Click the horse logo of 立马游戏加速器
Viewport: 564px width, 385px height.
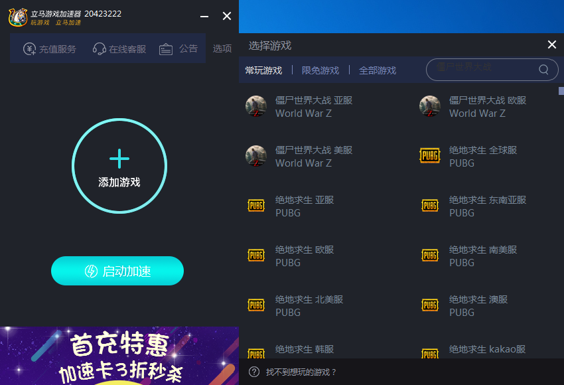tap(18, 17)
